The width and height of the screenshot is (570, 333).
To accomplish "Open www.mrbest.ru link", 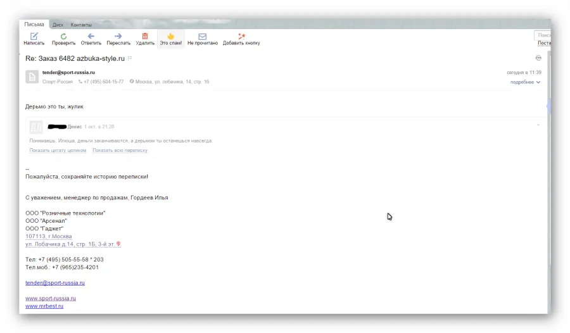I will point(44,306).
